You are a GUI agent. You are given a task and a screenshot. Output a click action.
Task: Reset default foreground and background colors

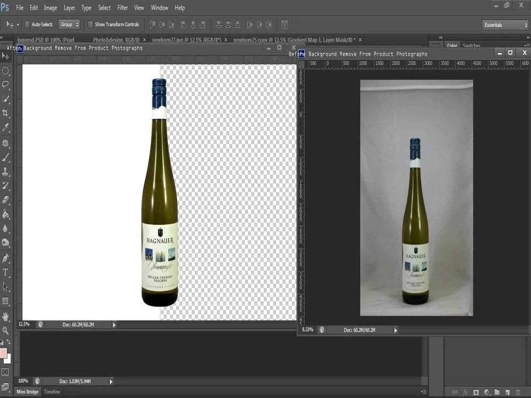click(x=2, y=342)
